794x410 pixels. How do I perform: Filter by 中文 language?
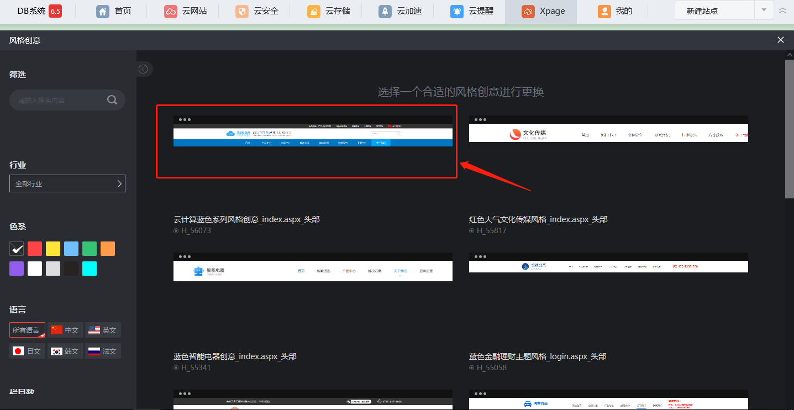(65, 330)
